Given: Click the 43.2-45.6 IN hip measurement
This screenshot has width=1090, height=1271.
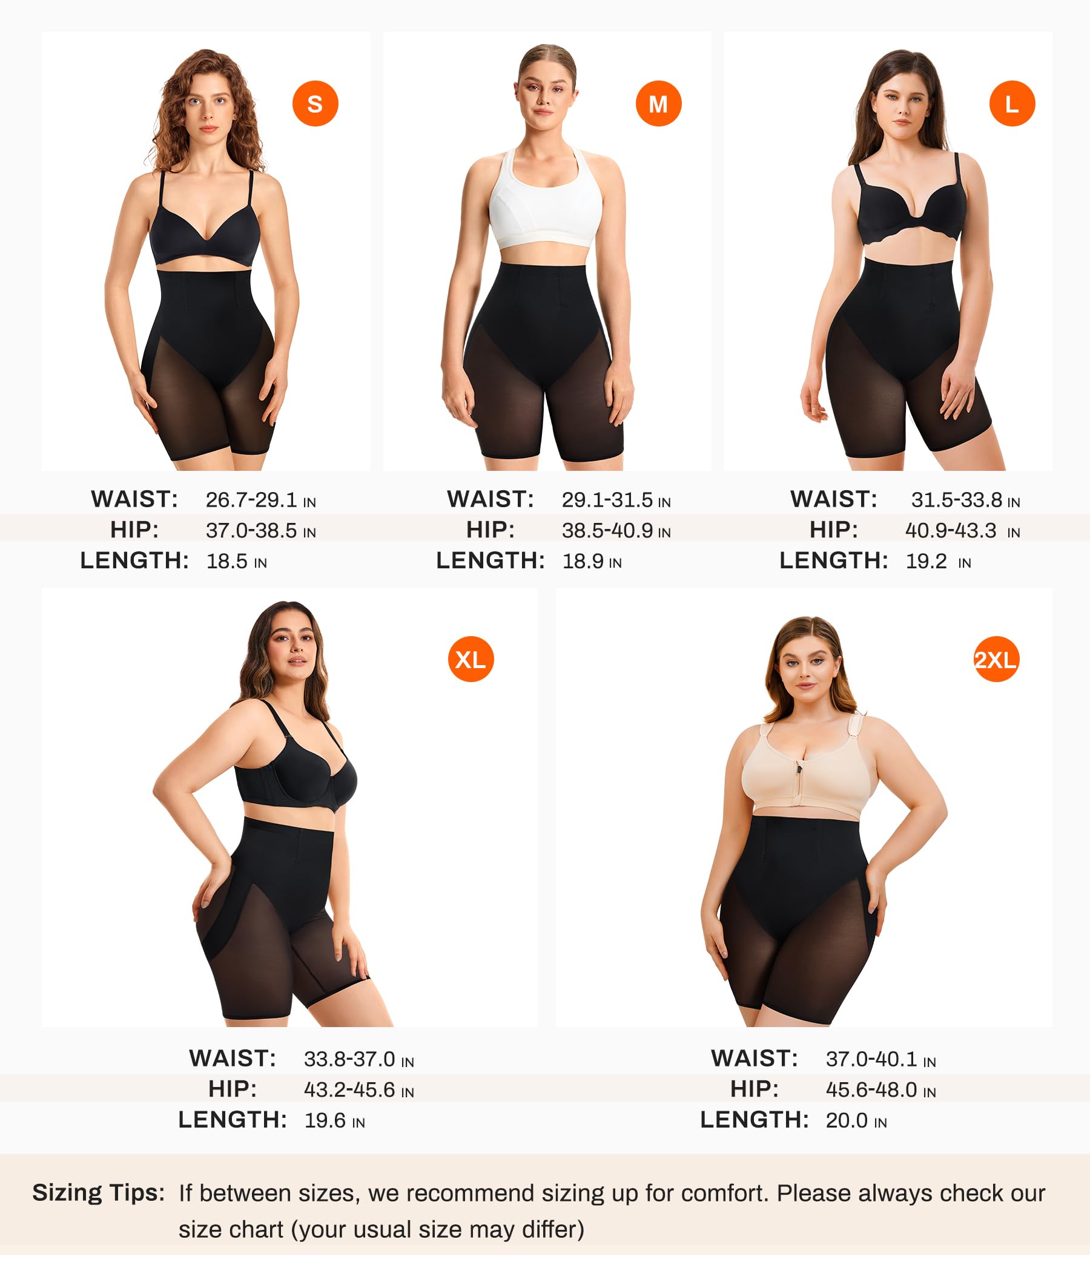Looking at the screenshot, I should [x=359, y=1090].
